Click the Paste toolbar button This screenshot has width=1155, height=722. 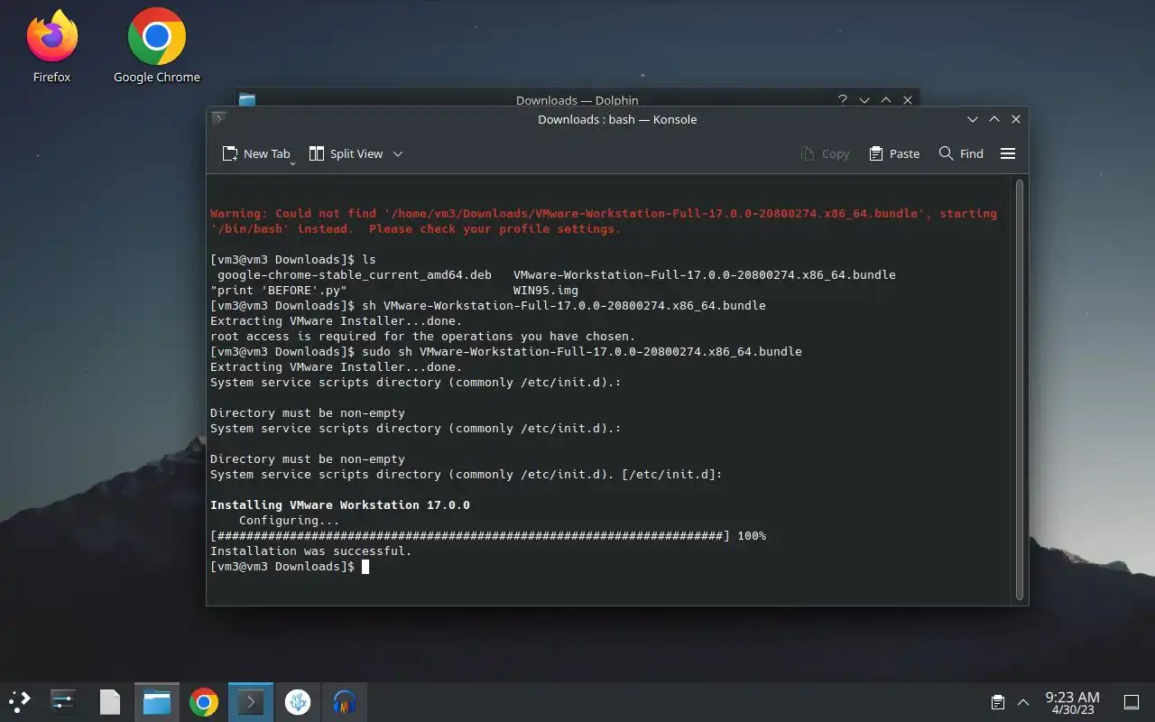[894, 153]
